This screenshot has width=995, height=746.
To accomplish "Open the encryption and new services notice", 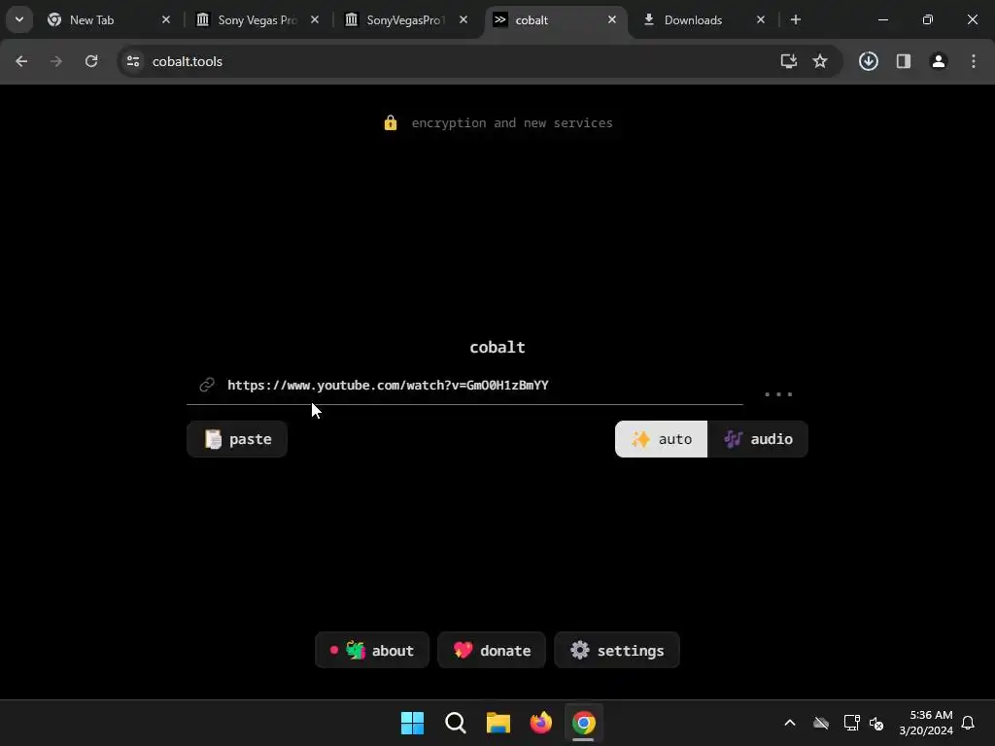I will point(498,123).
